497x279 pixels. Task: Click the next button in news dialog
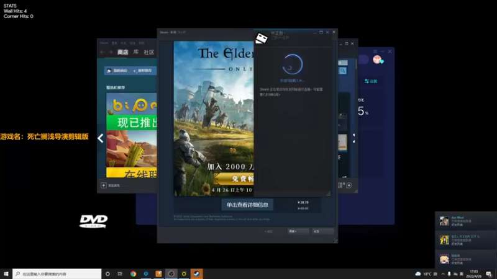[x=298, y=231]
